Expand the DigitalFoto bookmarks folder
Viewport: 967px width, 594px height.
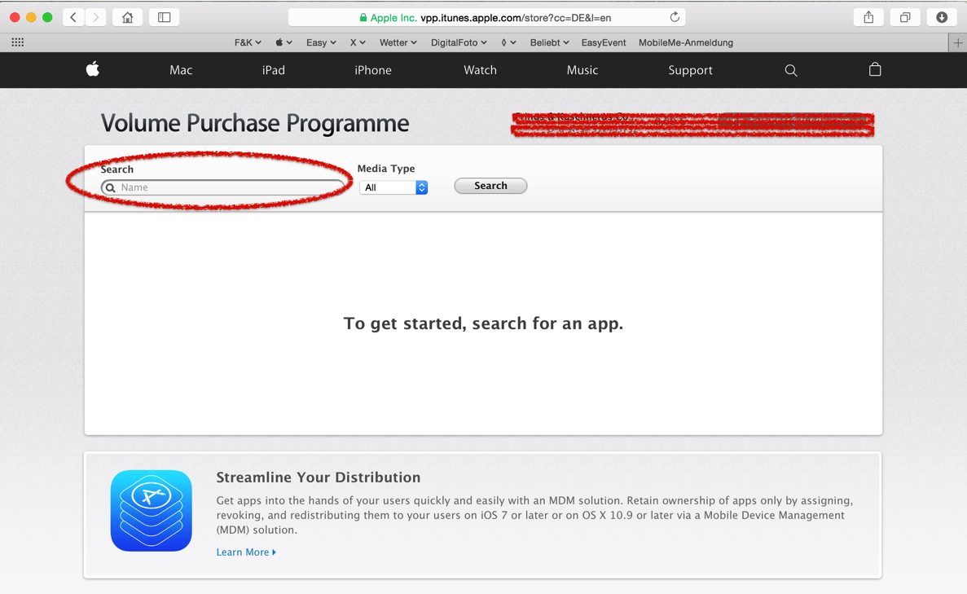pyautogui.click(x=459, y=42)
